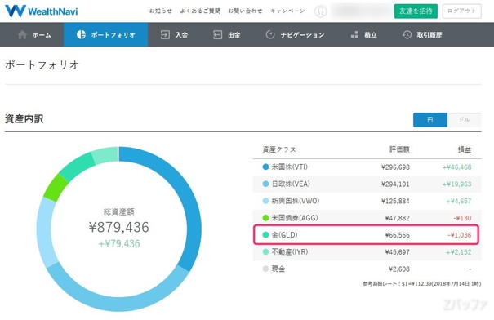Viewport: 494px width, 320px height.
Task: Switch currency display to 円
Action: click(x=430, y=120)
